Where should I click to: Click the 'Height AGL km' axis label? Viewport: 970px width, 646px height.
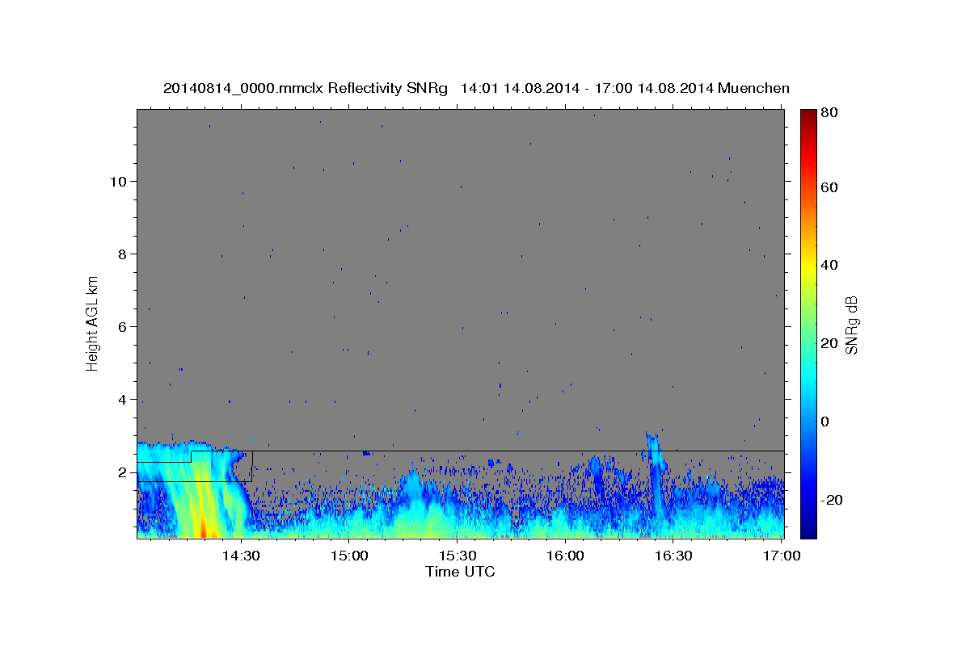pyautogui.click(x=93, y=323)
